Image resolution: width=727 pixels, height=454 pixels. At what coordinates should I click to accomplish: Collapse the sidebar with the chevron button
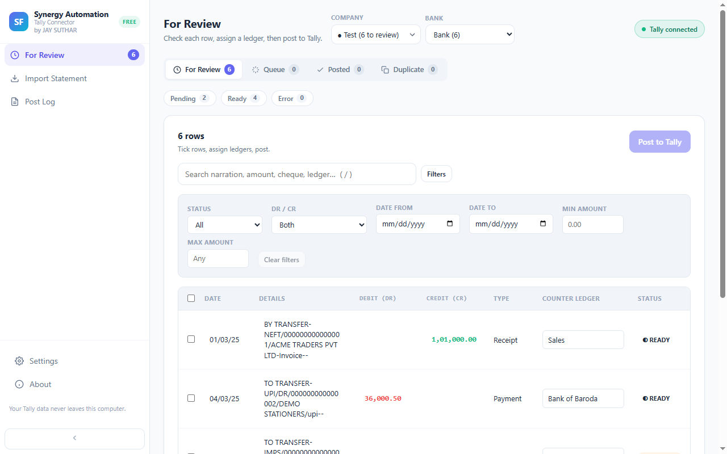click(74, 439)
